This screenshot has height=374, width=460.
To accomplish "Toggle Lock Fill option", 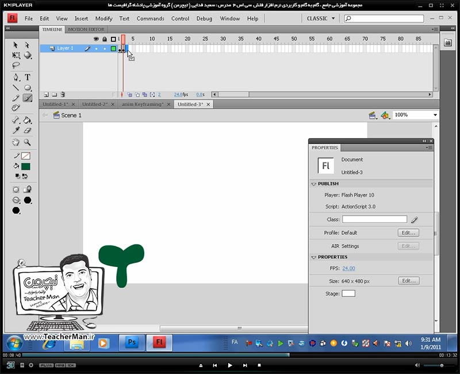I will [28, 189].
